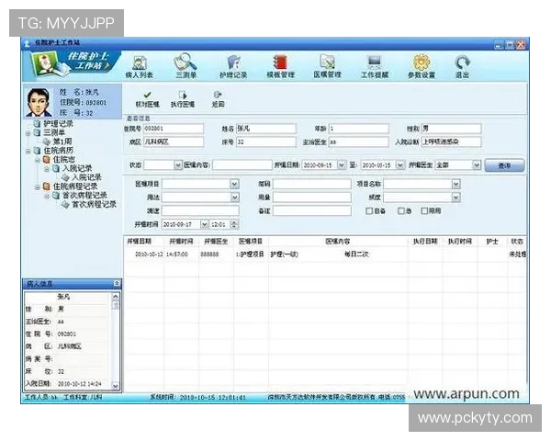Open the 项目名称 dropdown
The width and height of the screenshot is (551, 441).
coord(455,184)
